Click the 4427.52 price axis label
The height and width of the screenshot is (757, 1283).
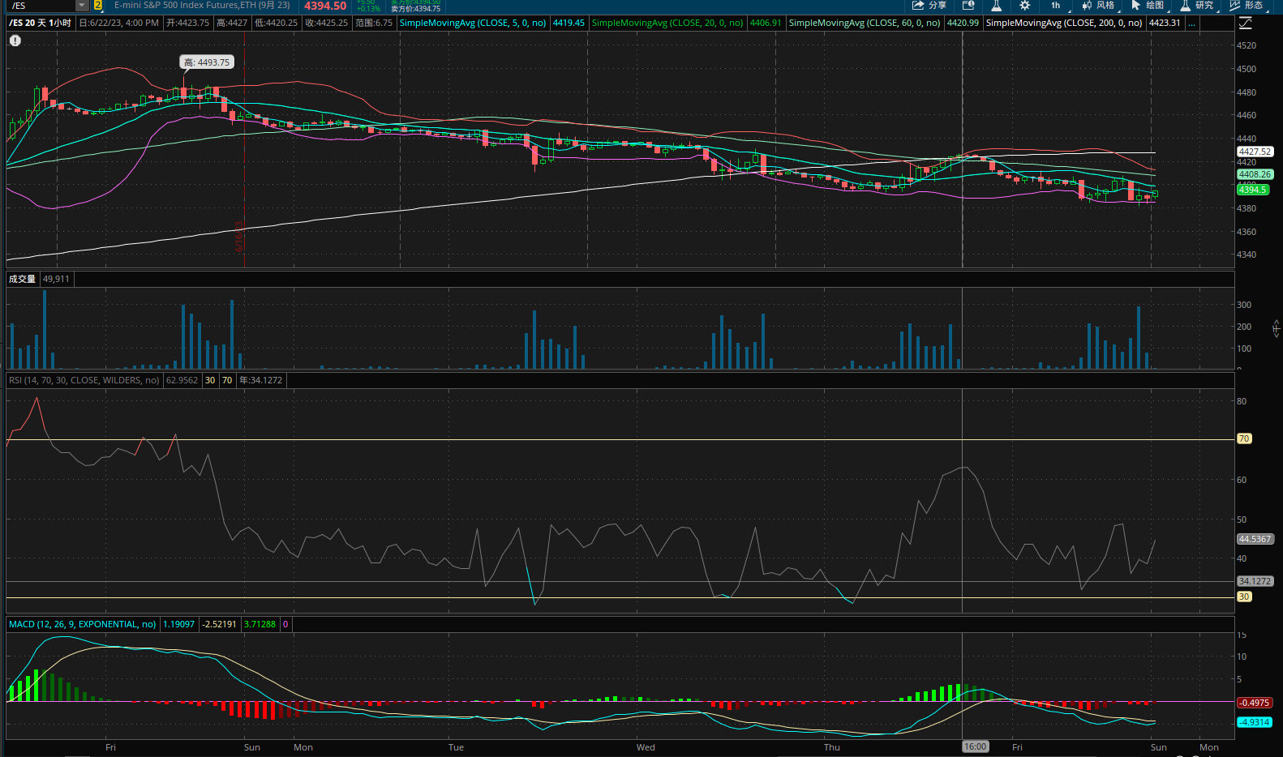1255,152
